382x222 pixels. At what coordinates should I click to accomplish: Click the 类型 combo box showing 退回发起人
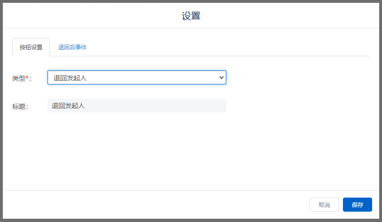(136, 78)
